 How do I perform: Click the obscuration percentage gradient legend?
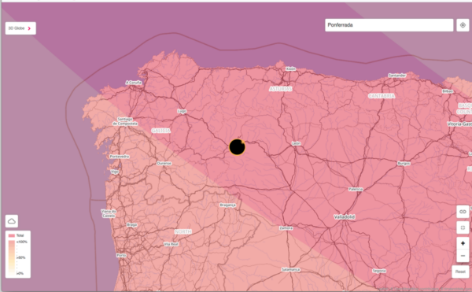(12, 258)
